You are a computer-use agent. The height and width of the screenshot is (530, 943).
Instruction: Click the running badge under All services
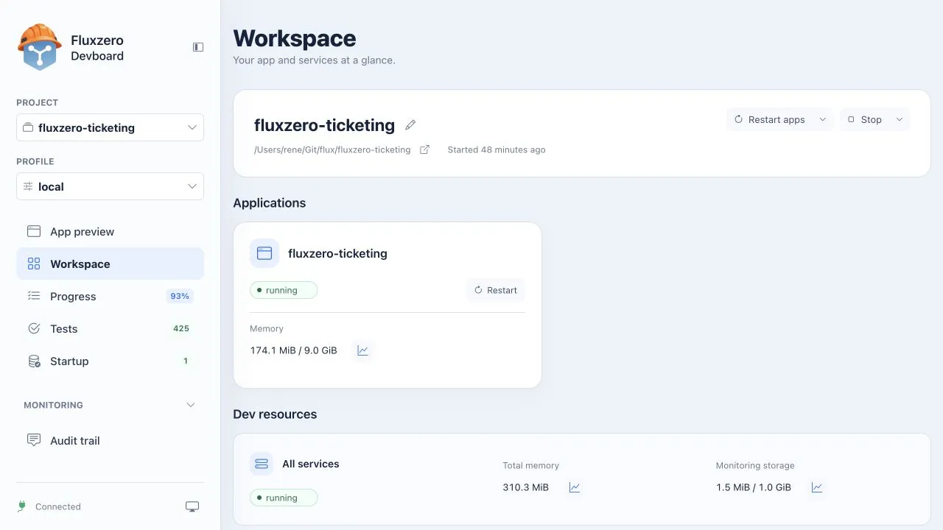pyautogui.click(x=284, y=498)
